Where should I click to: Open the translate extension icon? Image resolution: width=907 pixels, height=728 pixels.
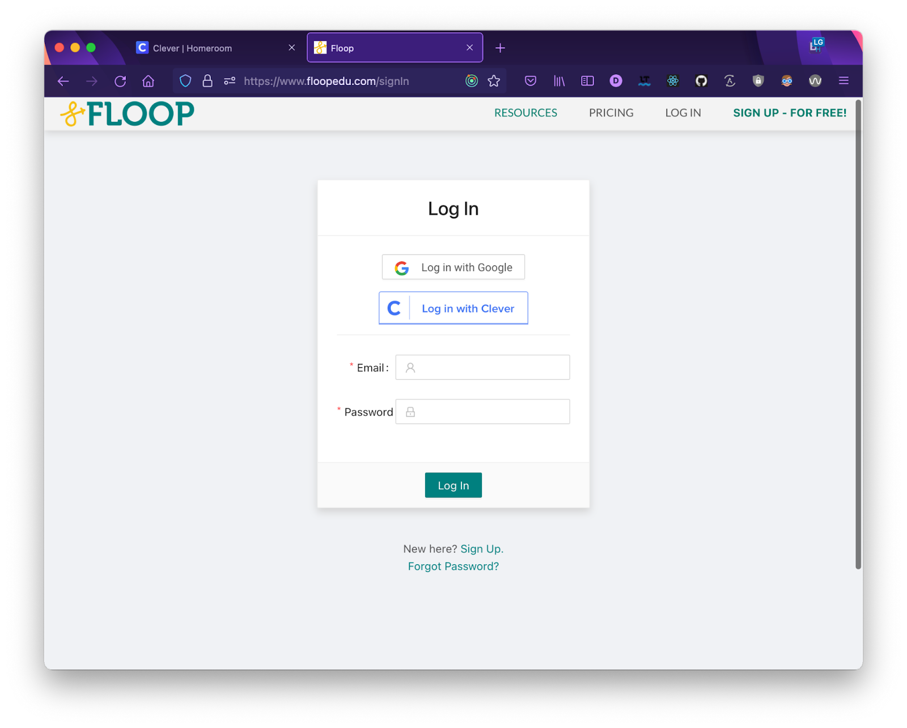point(730,81)
